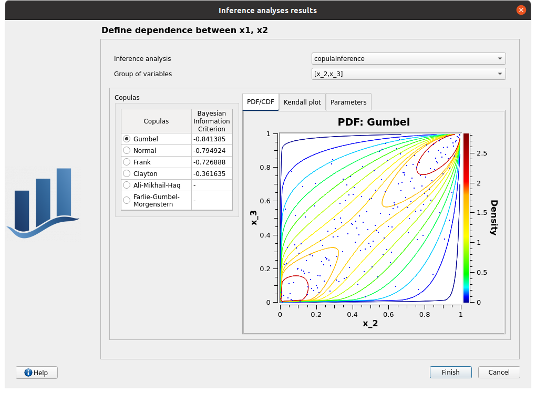536x393 pixels.
Task: Open the Inference analysis dropdown
Action: [x=408, y=59]
